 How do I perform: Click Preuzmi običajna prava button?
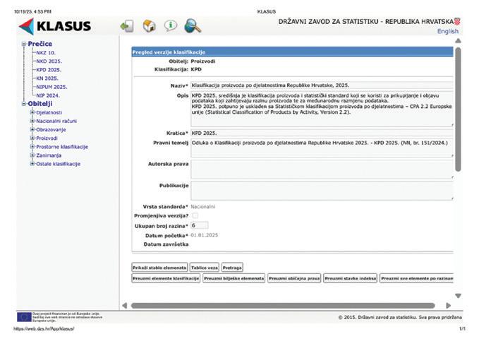tap(294, 278)
